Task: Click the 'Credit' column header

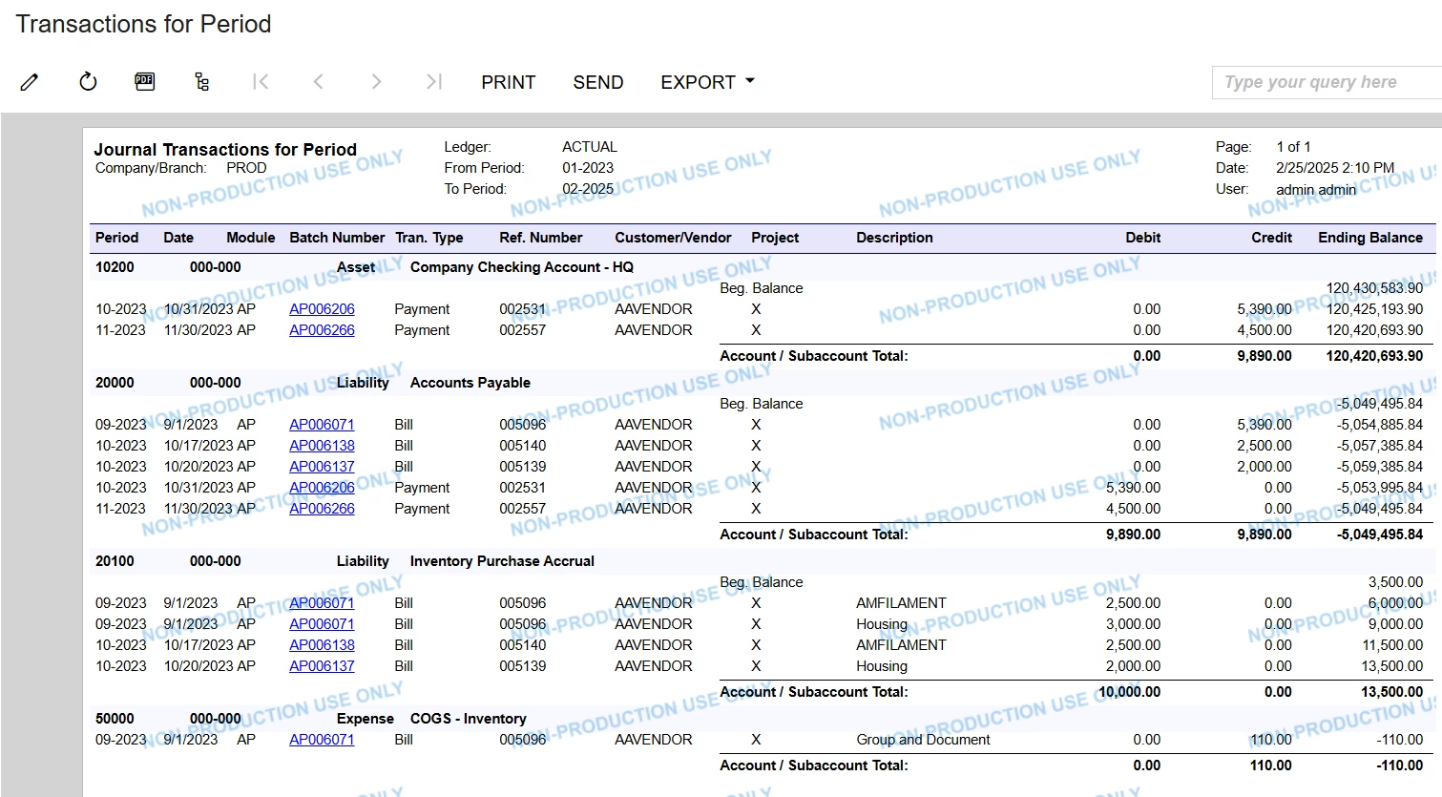Action: point(1271,238)
